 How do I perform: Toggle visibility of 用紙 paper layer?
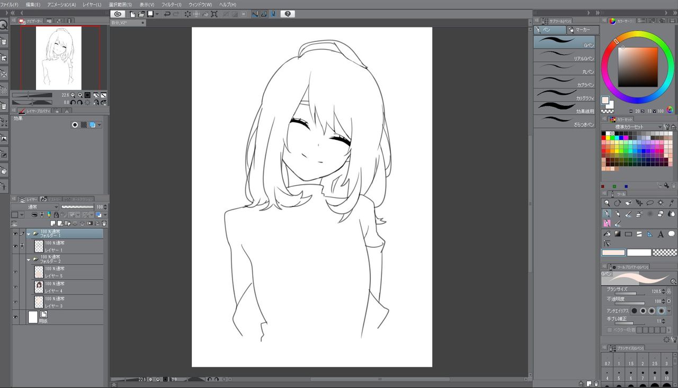click(15, 317)
